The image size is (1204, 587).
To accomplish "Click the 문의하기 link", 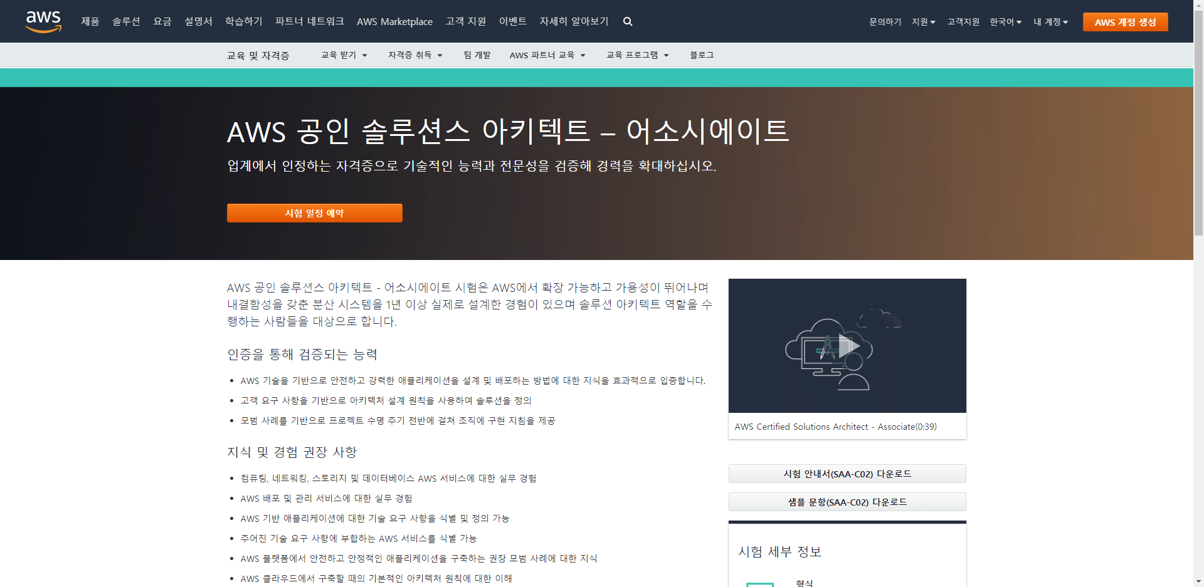I will 885,22.
